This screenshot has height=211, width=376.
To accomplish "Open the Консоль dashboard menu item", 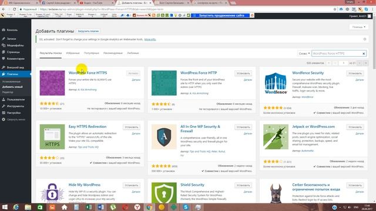I will pyautogui.click(x=12, y=30).
